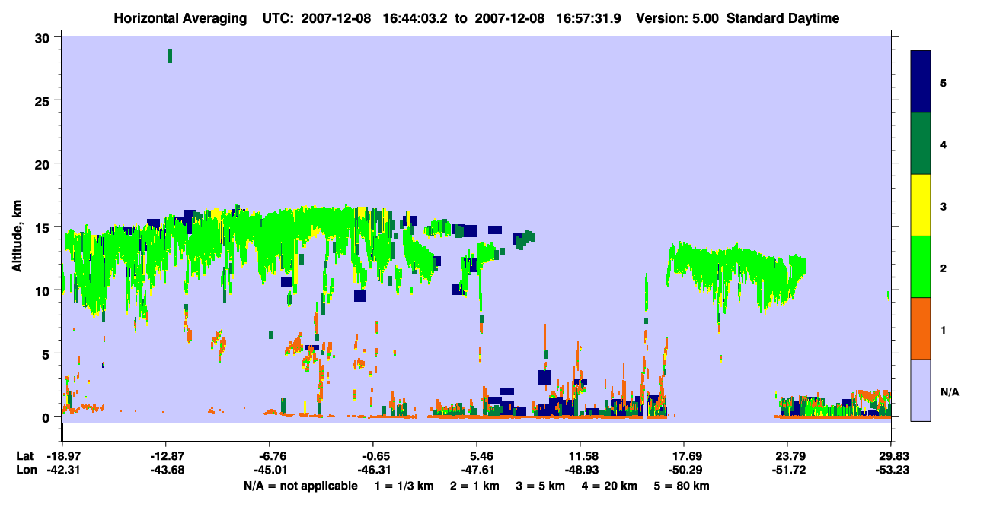This screenshot has width=990, height=507.
Task: Click the isolated green feature near 28 km altitude
Action: 170,55
